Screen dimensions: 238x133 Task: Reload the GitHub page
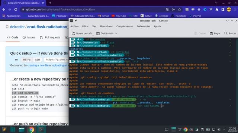(x=16, y=10)
